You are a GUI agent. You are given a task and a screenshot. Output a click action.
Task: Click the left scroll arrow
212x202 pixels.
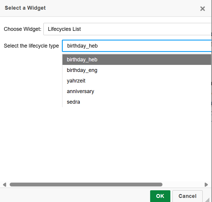point(4,185)
